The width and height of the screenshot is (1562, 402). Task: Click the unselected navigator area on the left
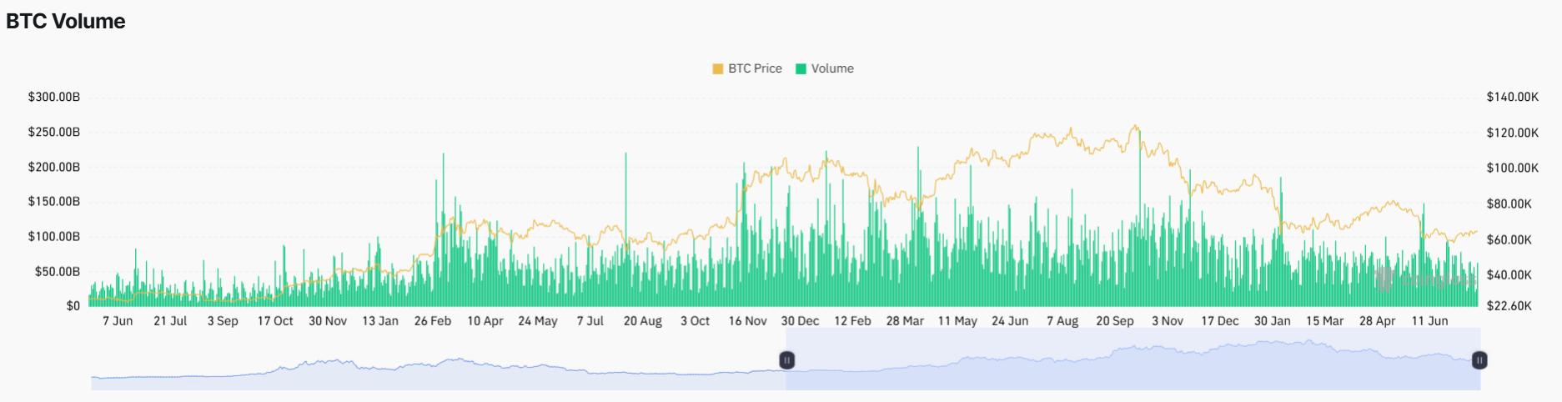(439, 359)
